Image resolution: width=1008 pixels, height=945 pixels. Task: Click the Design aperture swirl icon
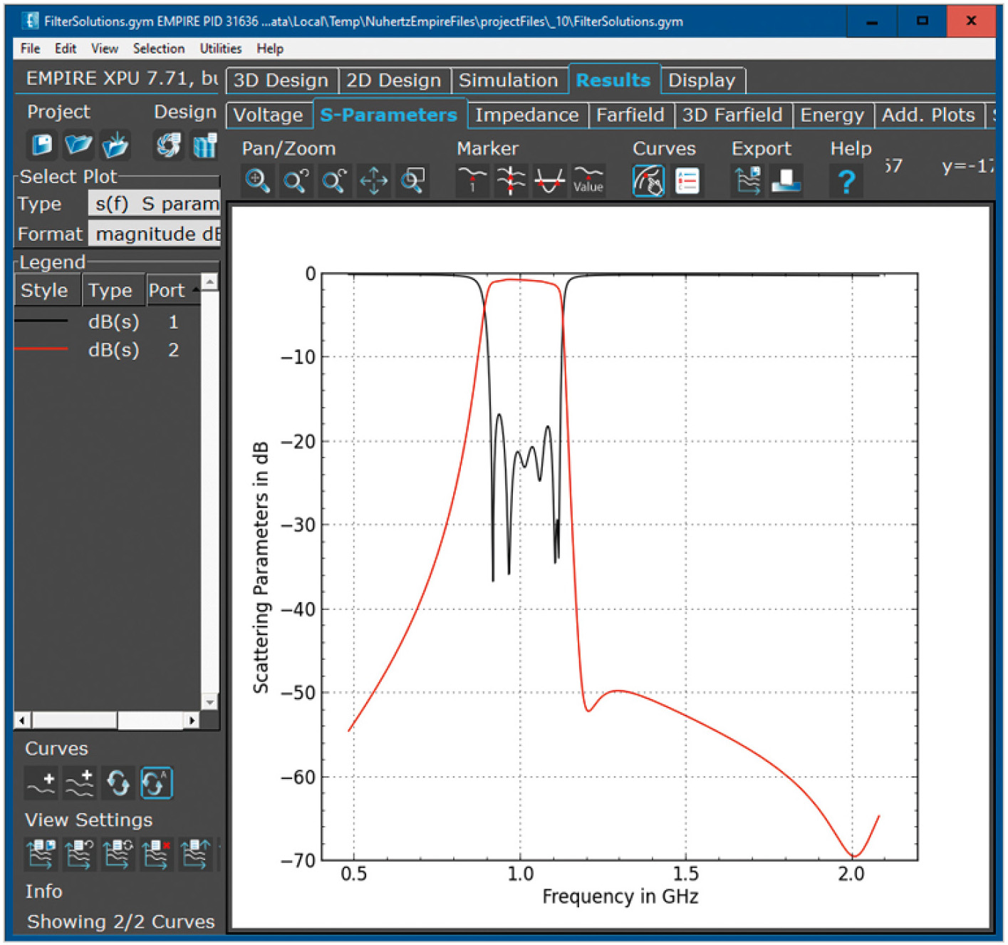coord(168,145)
